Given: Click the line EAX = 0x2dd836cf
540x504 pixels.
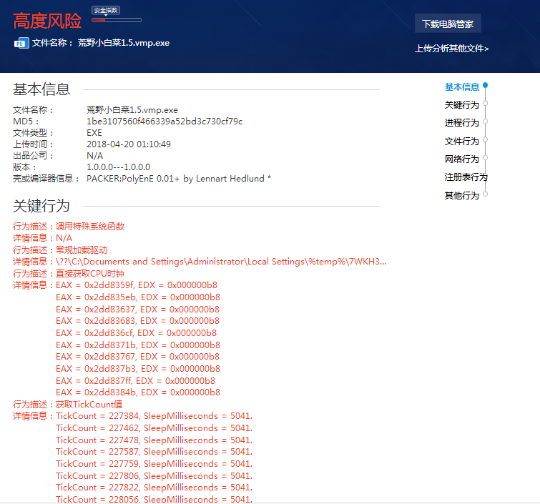Looking at the screenshot, I should tap(136, 333).
